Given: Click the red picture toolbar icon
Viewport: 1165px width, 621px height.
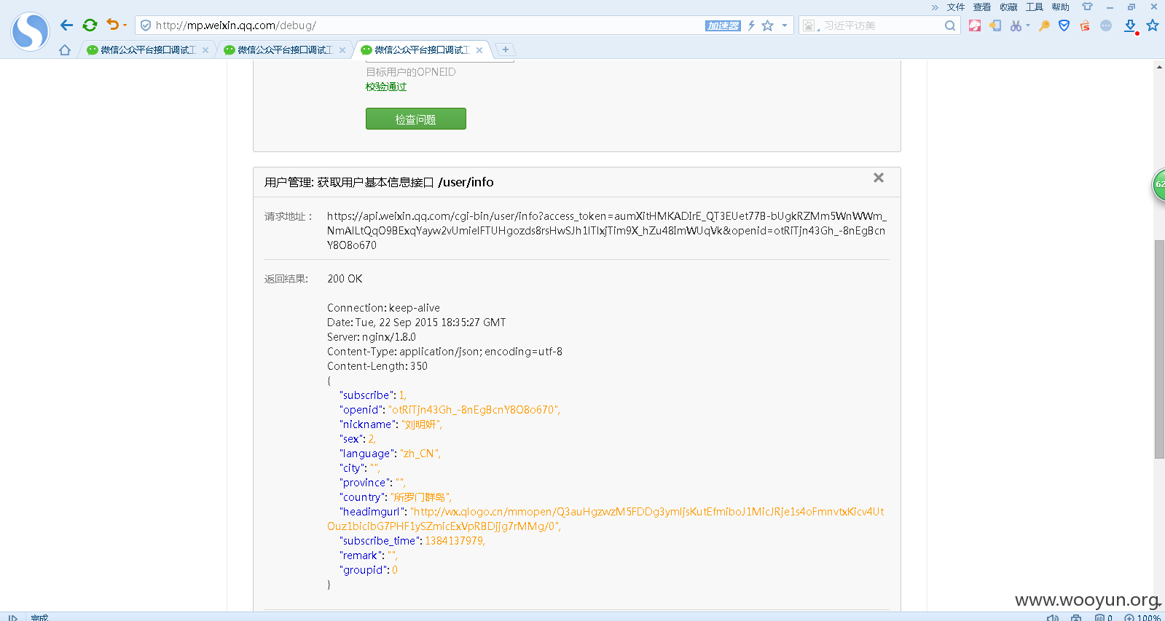Looking at the screenshot, I should point(975,25).
